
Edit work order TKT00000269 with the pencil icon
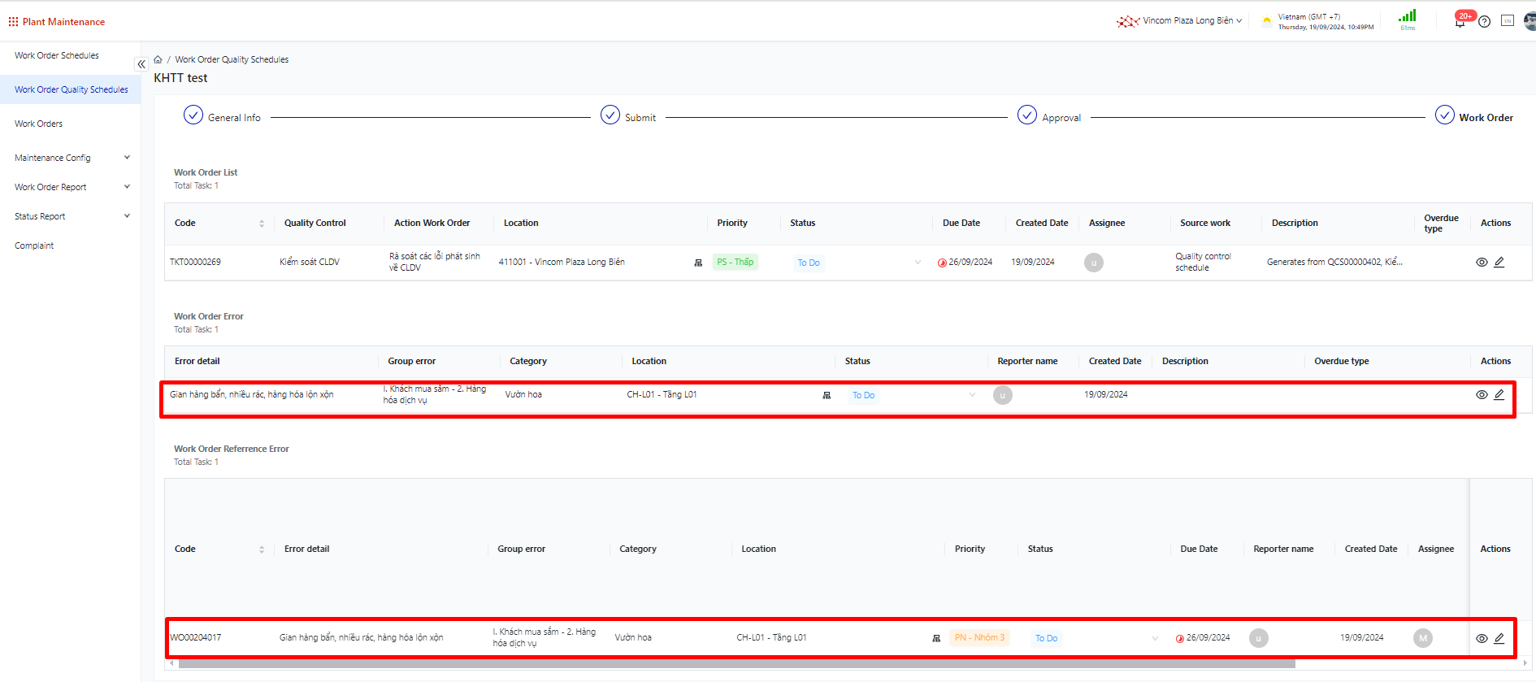1499,263
